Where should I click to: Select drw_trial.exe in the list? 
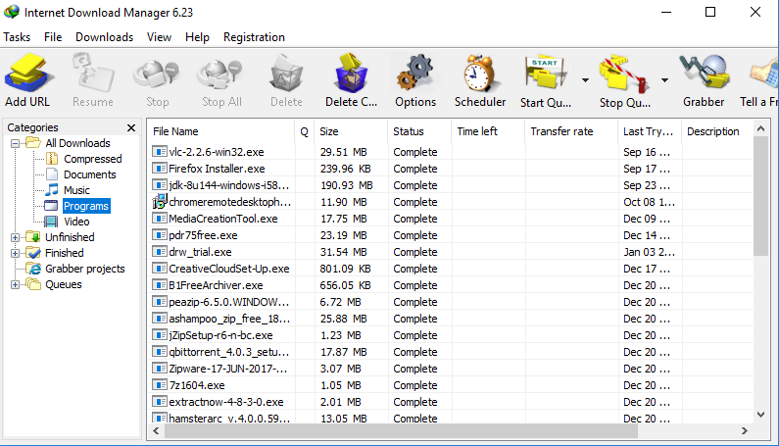tap(200, 252)
